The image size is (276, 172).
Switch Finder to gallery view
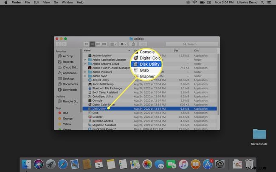(104, 44)
